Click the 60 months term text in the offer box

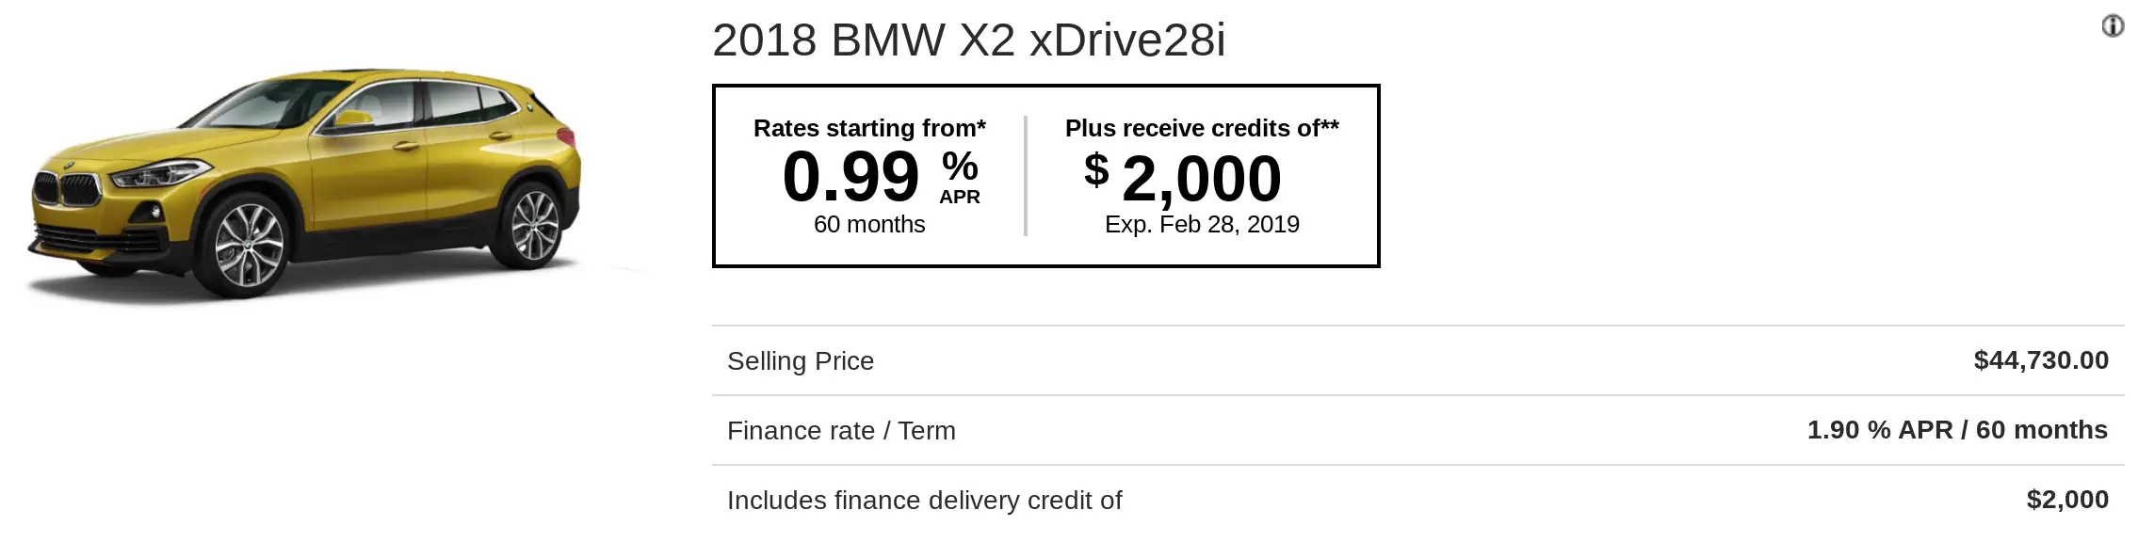(869, 224)
